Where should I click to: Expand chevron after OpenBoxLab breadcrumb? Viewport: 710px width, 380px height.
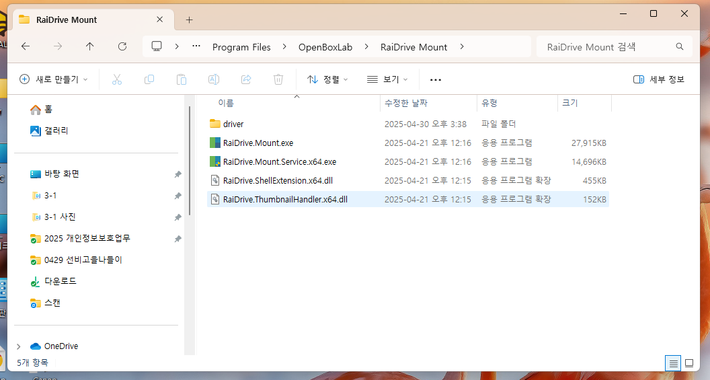tap(366, 46)
